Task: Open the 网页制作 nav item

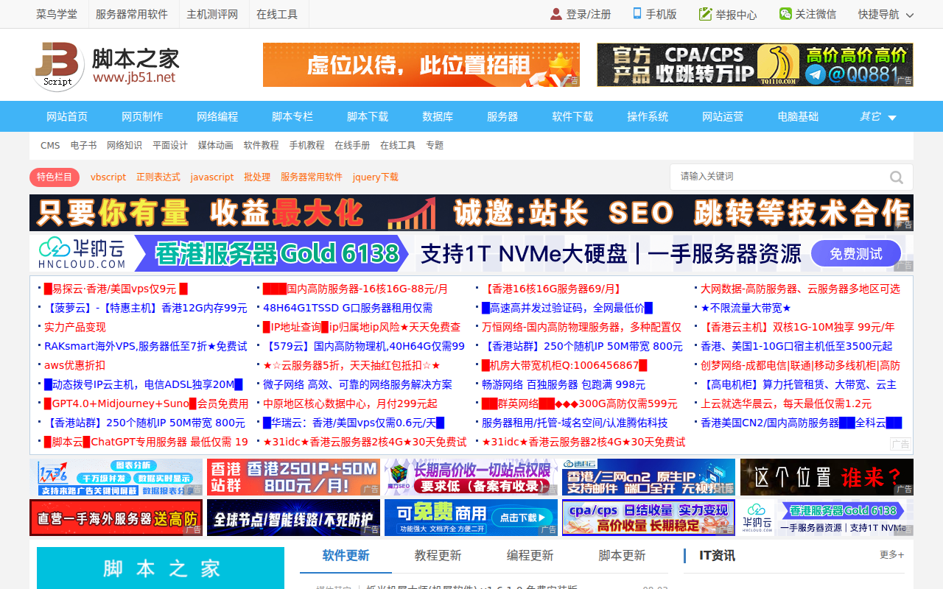Action: 142,116
